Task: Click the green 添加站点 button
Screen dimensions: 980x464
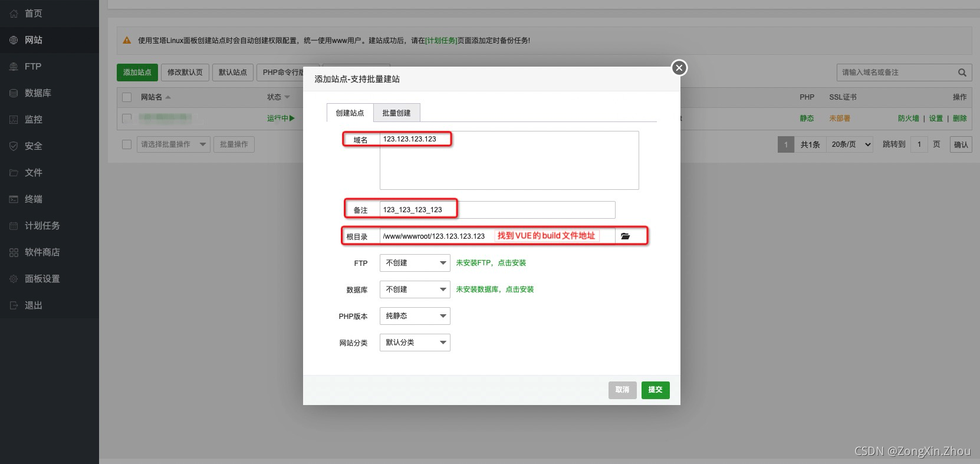Action: point(137,73)
